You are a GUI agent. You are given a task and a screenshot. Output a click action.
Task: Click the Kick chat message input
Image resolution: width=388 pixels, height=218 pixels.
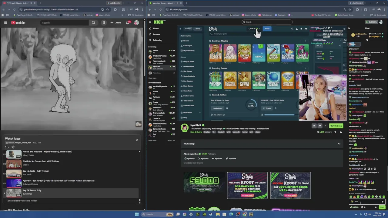click(x=367, y=202)
